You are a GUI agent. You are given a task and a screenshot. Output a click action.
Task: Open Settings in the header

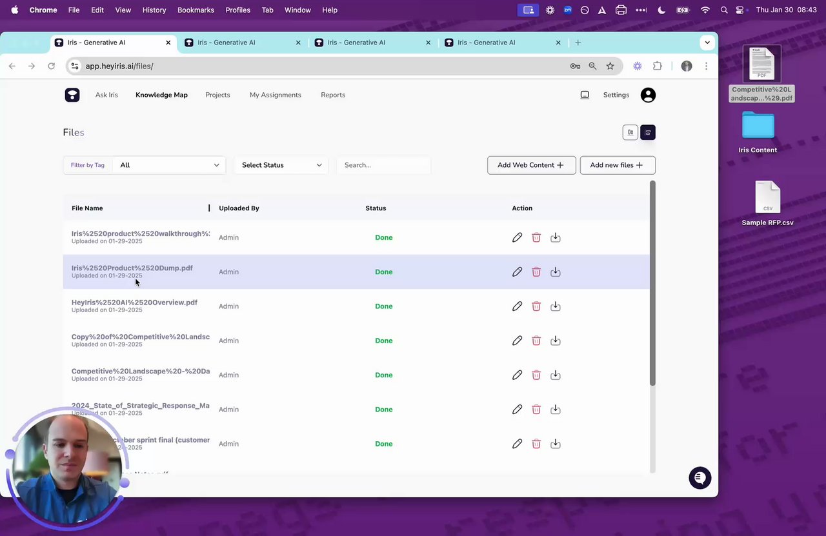pos(616,95)
